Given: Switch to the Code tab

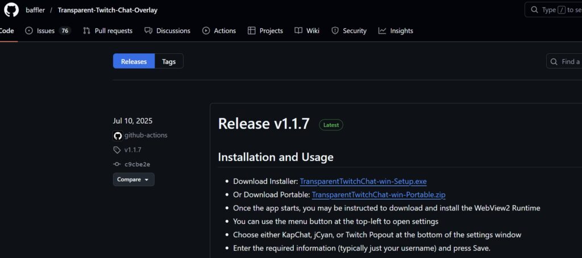Looking at the screenshot, I should [7, 31].
